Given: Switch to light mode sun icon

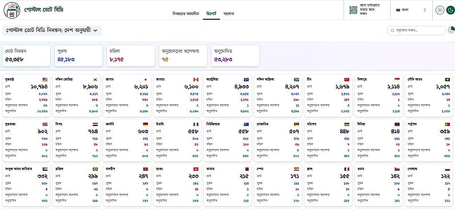Looking at the screenshot, I should tap(440, 10).
